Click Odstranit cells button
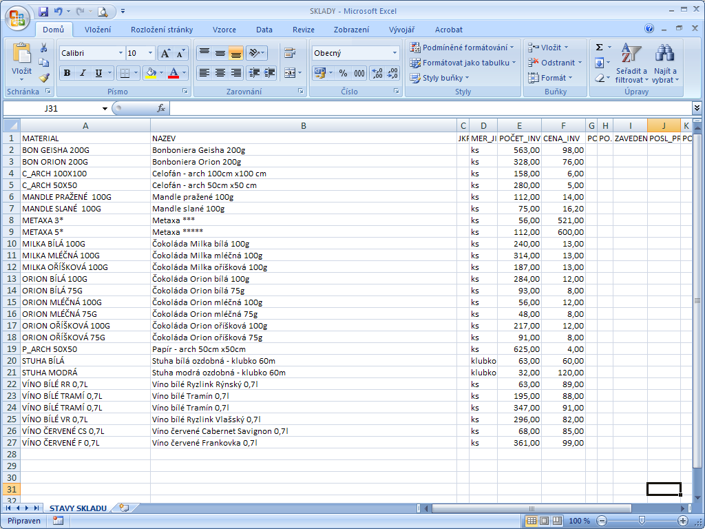 click(x=555, y=63)
